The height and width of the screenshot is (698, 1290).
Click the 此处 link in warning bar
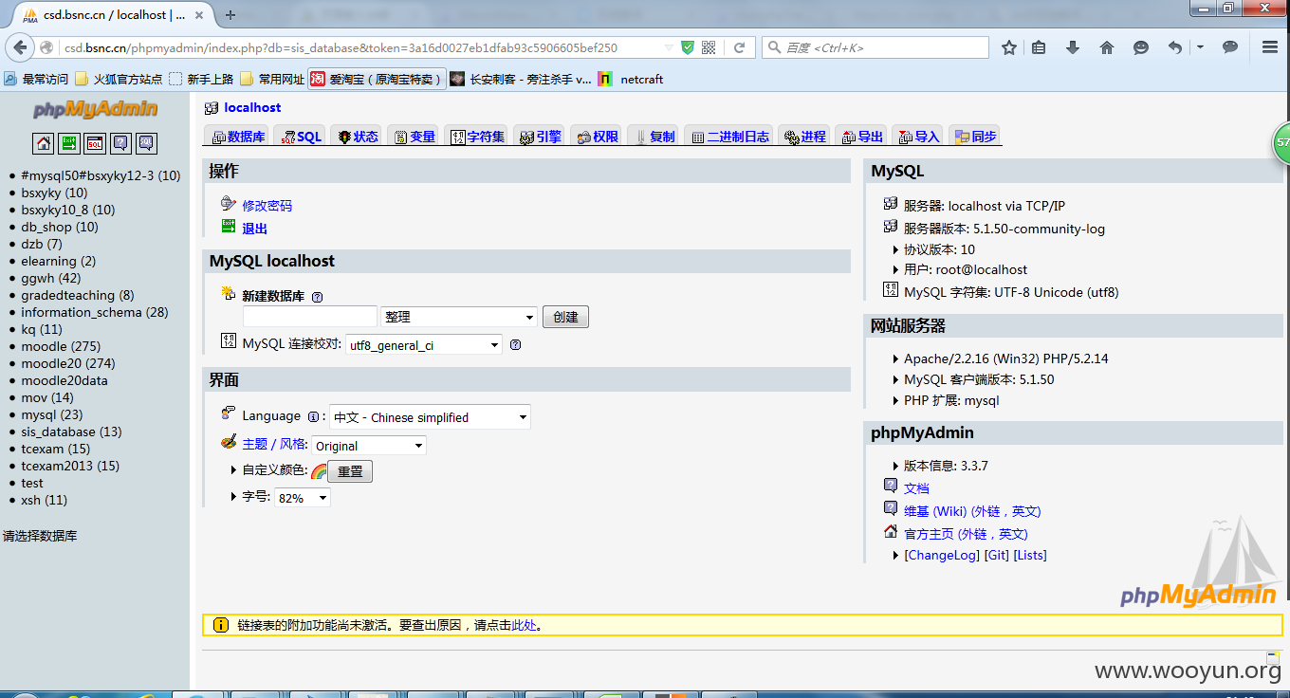click(524, 625)
